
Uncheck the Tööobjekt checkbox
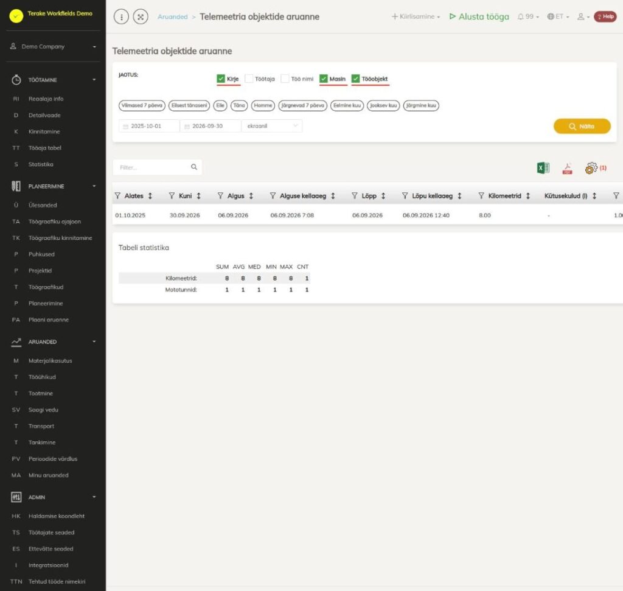(355, 79)
